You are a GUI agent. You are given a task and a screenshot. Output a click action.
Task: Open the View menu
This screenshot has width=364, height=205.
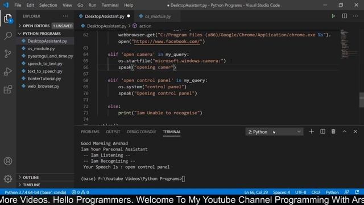(x=67, y=5)
